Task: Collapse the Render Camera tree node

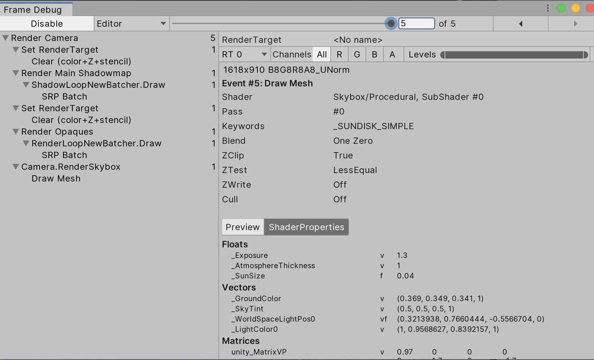Action: tap(5, 38)
